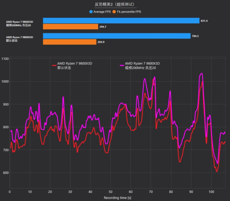Click the y-axis label 800

click(x=6, y=127)
